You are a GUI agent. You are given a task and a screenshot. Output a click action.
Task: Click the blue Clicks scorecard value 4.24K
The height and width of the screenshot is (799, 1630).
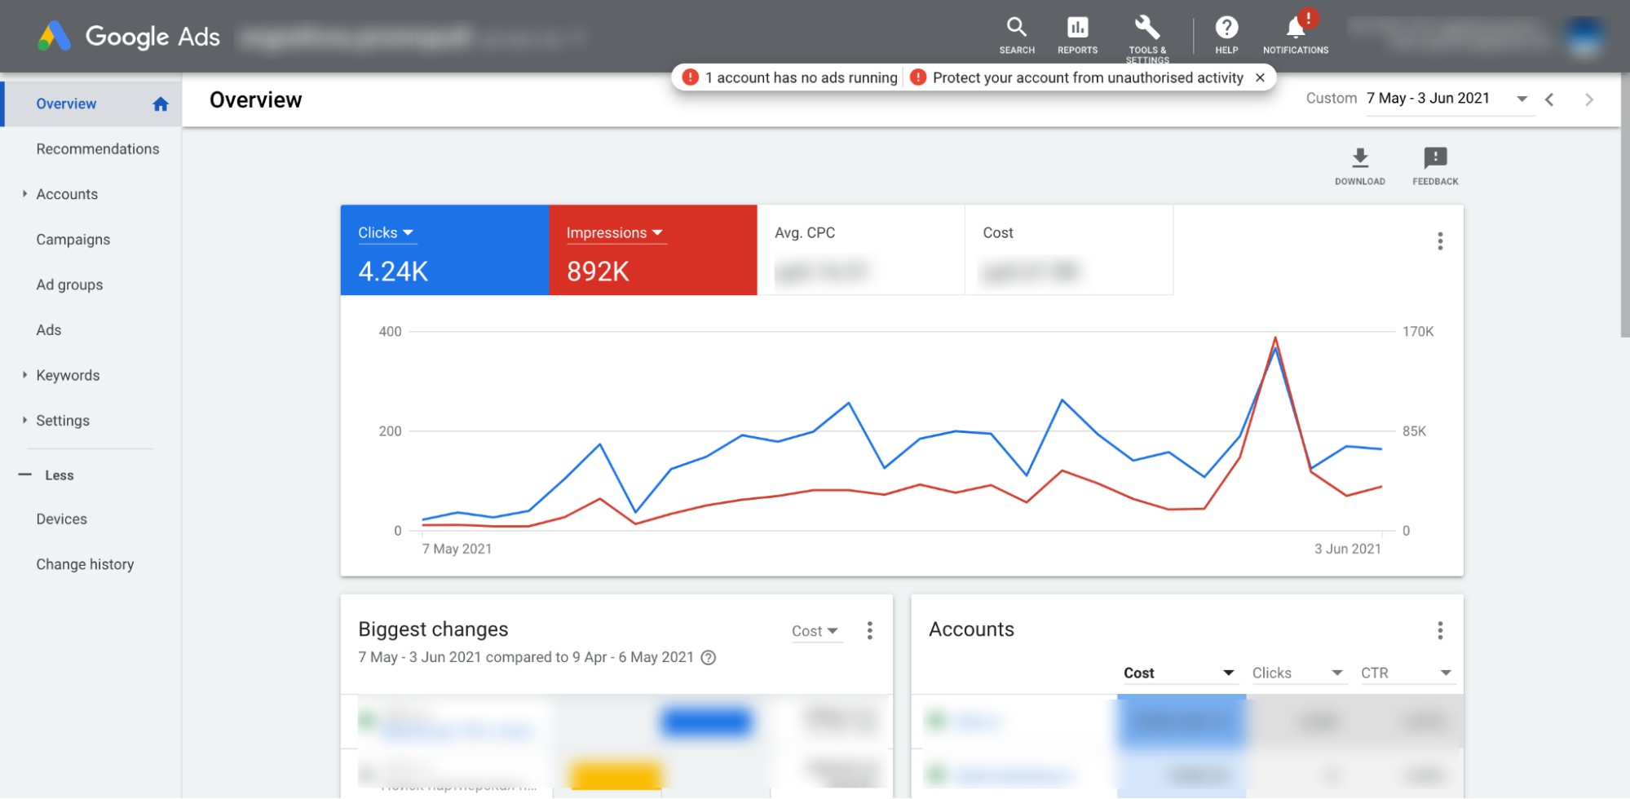click(x=393, y=271)
